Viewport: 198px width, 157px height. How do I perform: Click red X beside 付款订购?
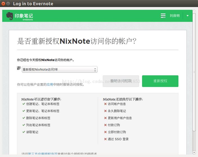tap(105, 125)
